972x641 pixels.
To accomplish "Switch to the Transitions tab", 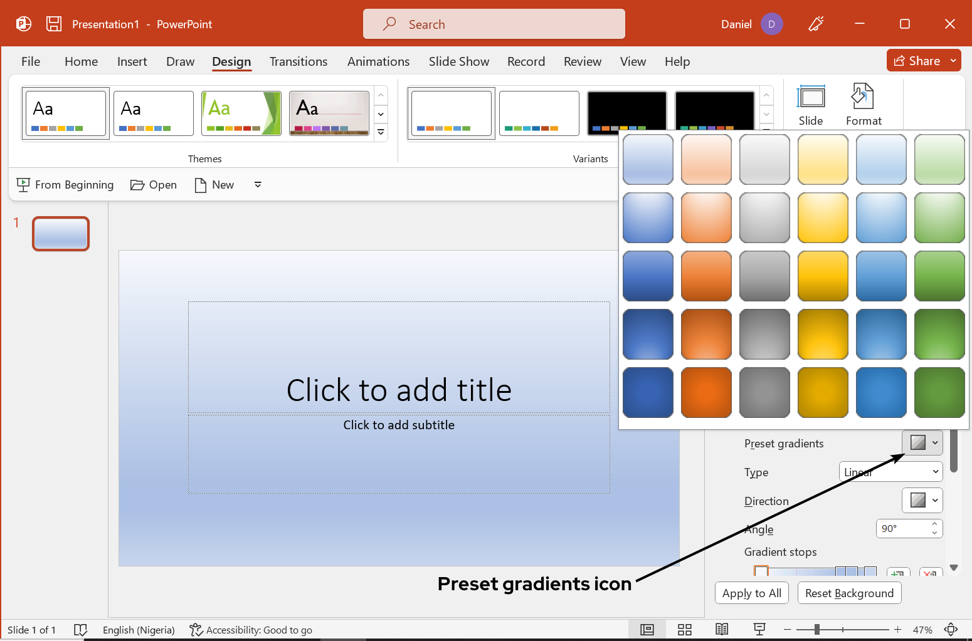I will [298, 61].
